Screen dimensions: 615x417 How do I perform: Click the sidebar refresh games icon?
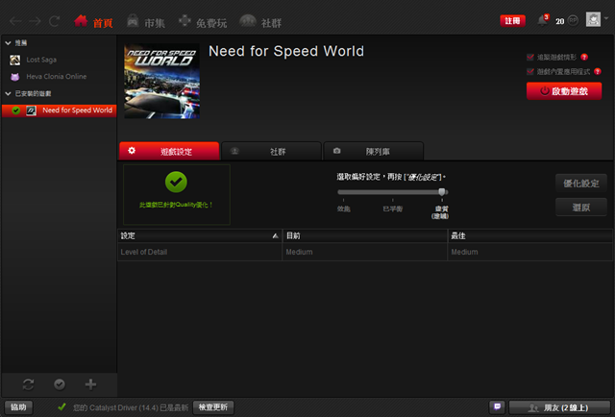click(28, 384)
